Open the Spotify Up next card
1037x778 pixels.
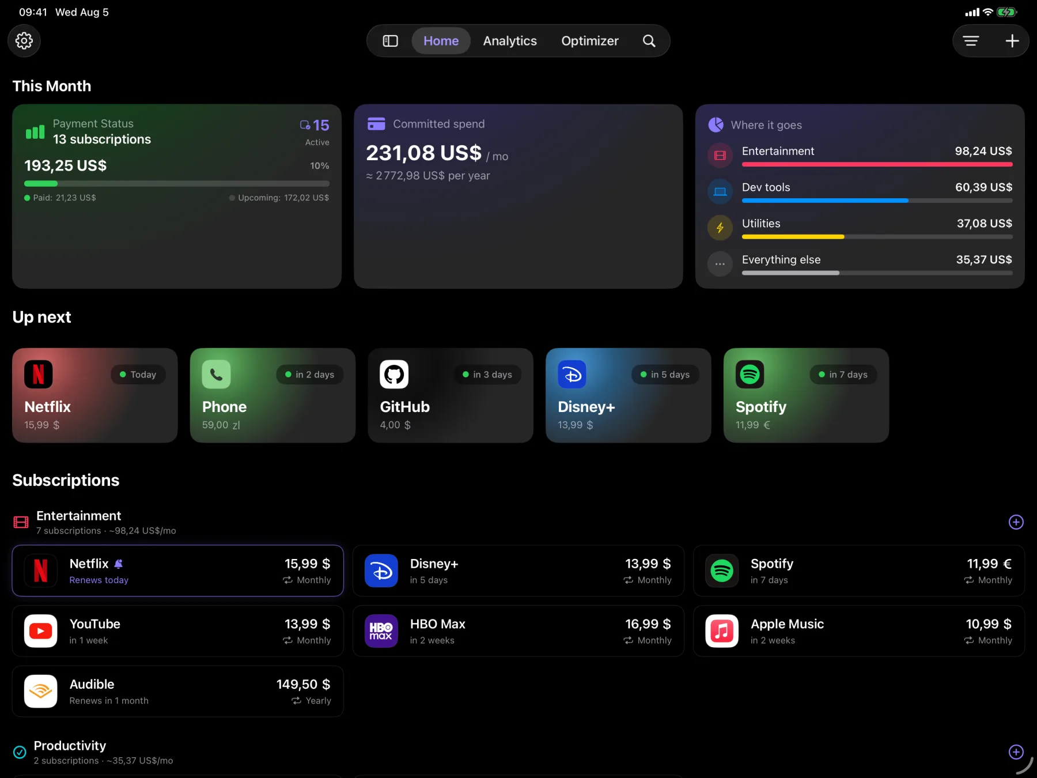click(806, 395)
